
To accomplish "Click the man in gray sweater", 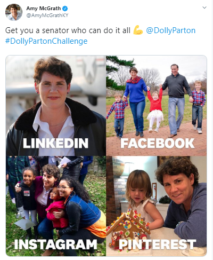I will pyautogui.click(x=176, y=100).
